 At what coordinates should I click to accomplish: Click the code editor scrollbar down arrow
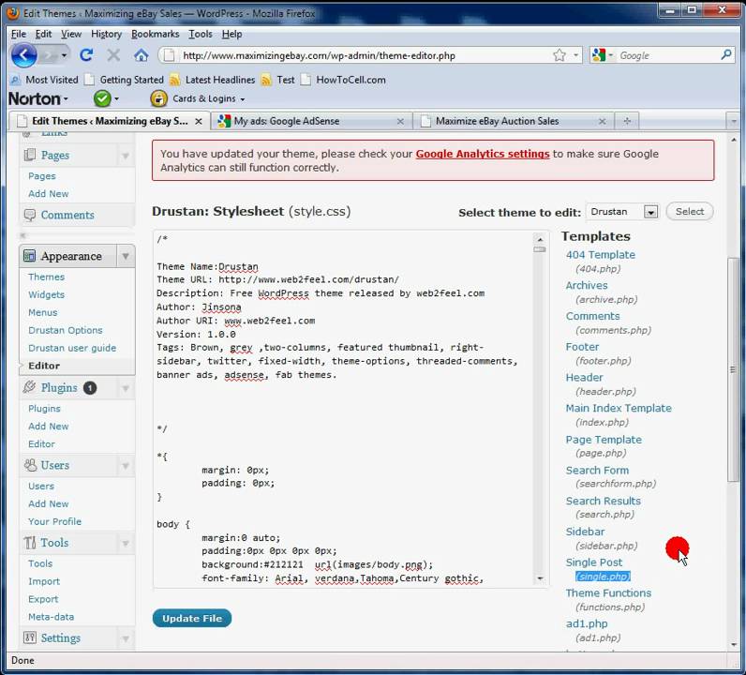tap(540, 578)
